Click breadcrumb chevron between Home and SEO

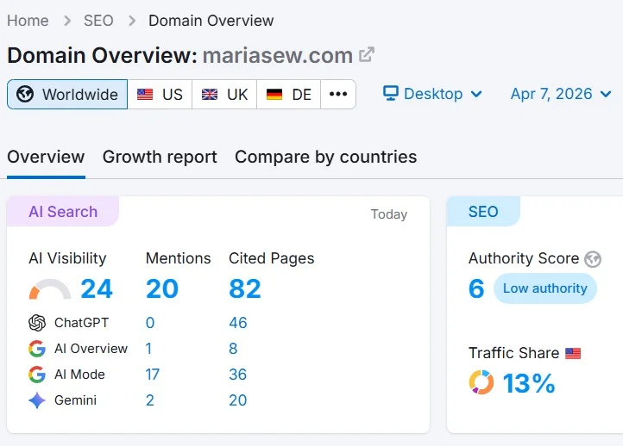[x=67, y=21]
